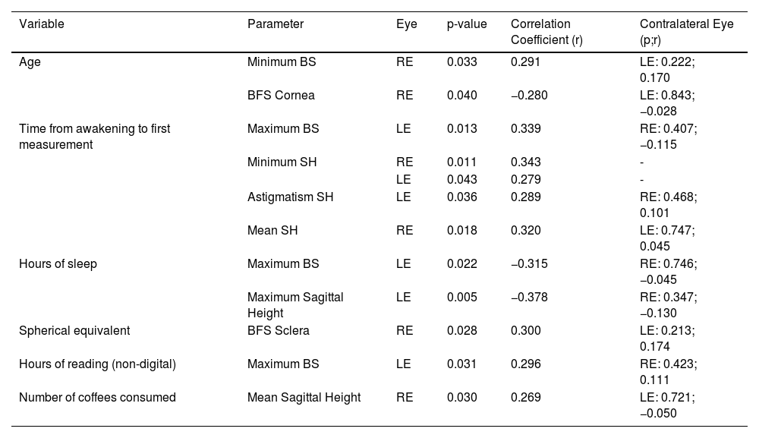Click the 'Age' variable cell
Image resolution: width=759 pixels, height=438 pixels.
tap(30, 62)
